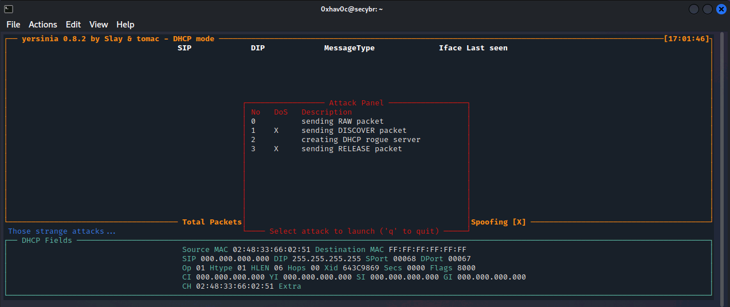Viewport: 730px width, 307px height.
Task: Click the Spoofing [X] indicator
Action: pyautogui.click(x=498, y=222)
